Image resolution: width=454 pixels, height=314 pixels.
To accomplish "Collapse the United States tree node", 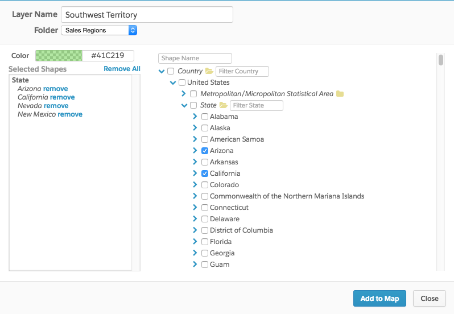I will 173,83.
